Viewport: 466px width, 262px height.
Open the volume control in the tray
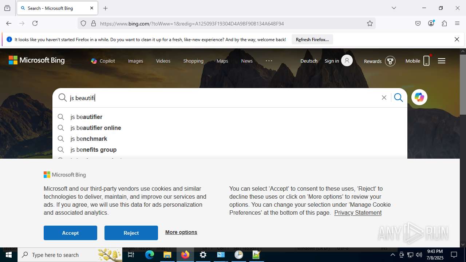point(419,255)
